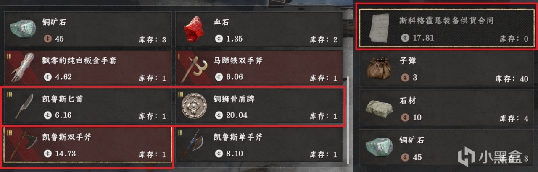Select the 凯鲁斯双手斧 axe icon

pos(22,145)
